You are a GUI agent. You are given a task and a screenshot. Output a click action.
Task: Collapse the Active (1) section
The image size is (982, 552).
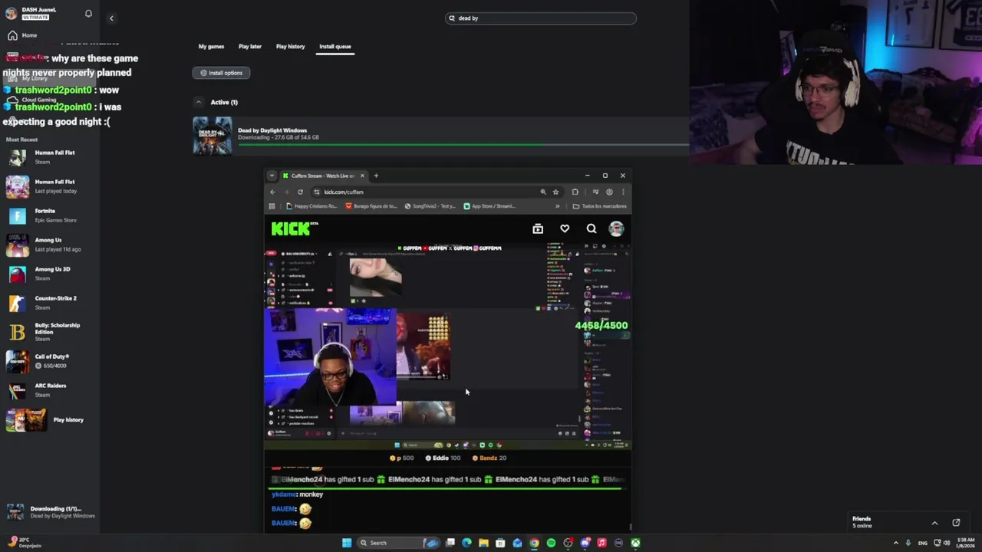(x=198, y=102)
